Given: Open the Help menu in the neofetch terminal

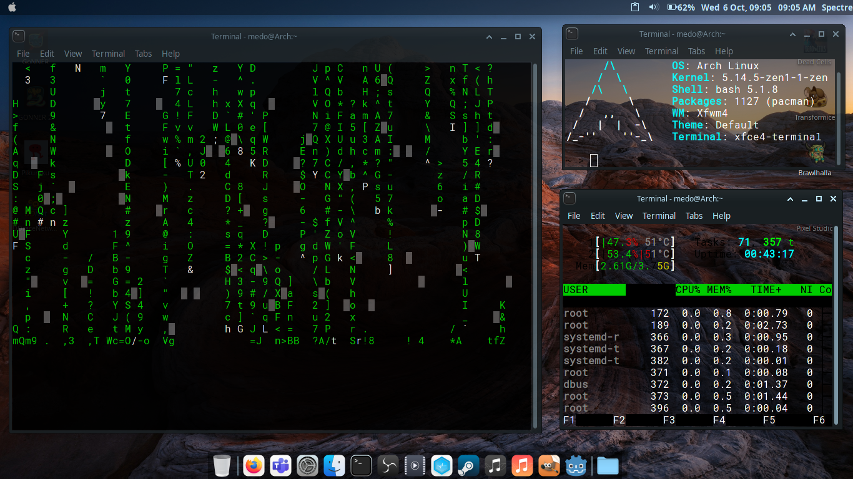Looking at the screenshot, I should (724, 51).
